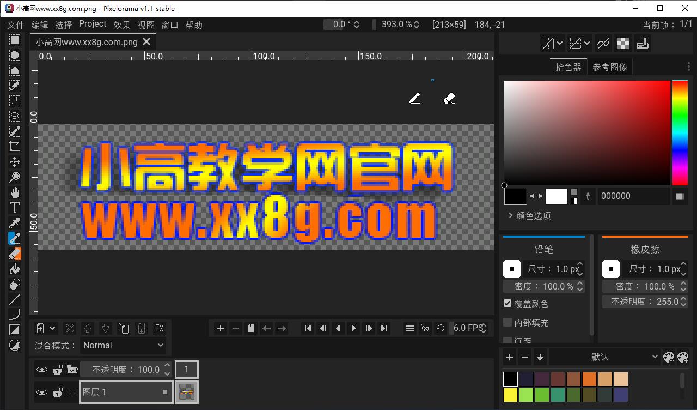This screenshot has width=697, height=410.
Task: Expand the 颜色选项 section
Action: tap(529, 216)
